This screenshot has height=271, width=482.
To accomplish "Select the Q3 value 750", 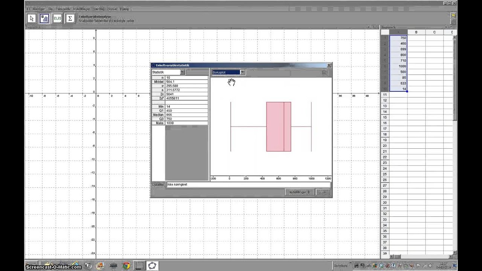I will [186, 119].
